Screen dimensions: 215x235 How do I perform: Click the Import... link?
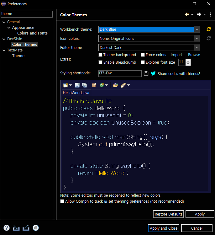178,55
